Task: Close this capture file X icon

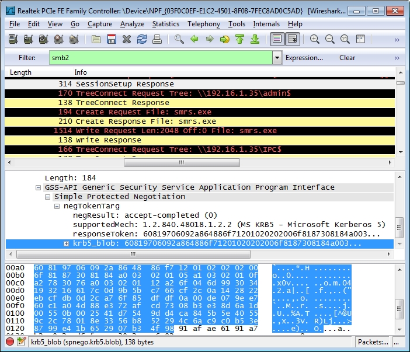Action: (x=127, y=39)
